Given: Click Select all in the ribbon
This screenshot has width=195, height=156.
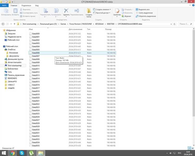Looking at the screenshot, I should point(143,9).
